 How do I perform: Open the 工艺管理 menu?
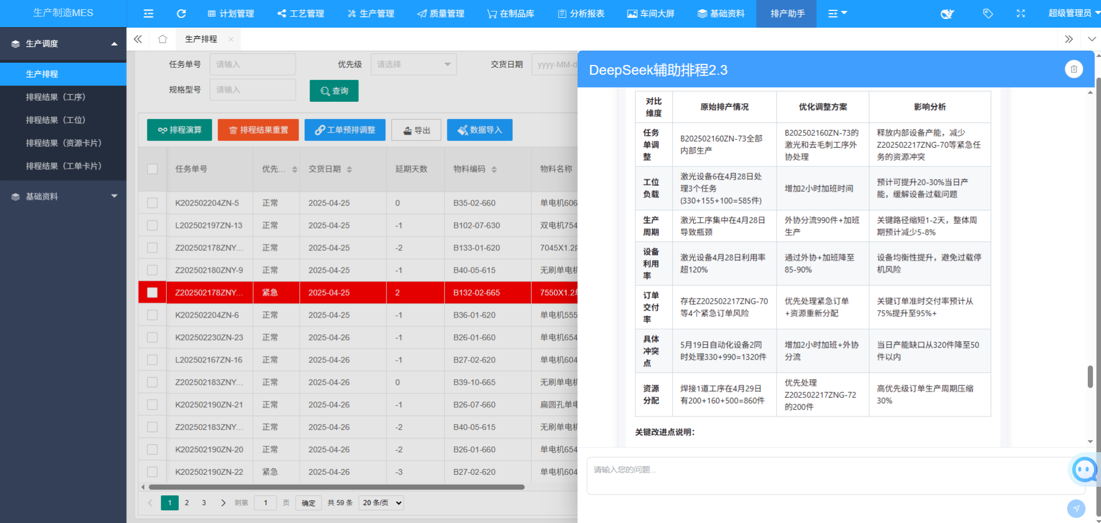[301, 13]
